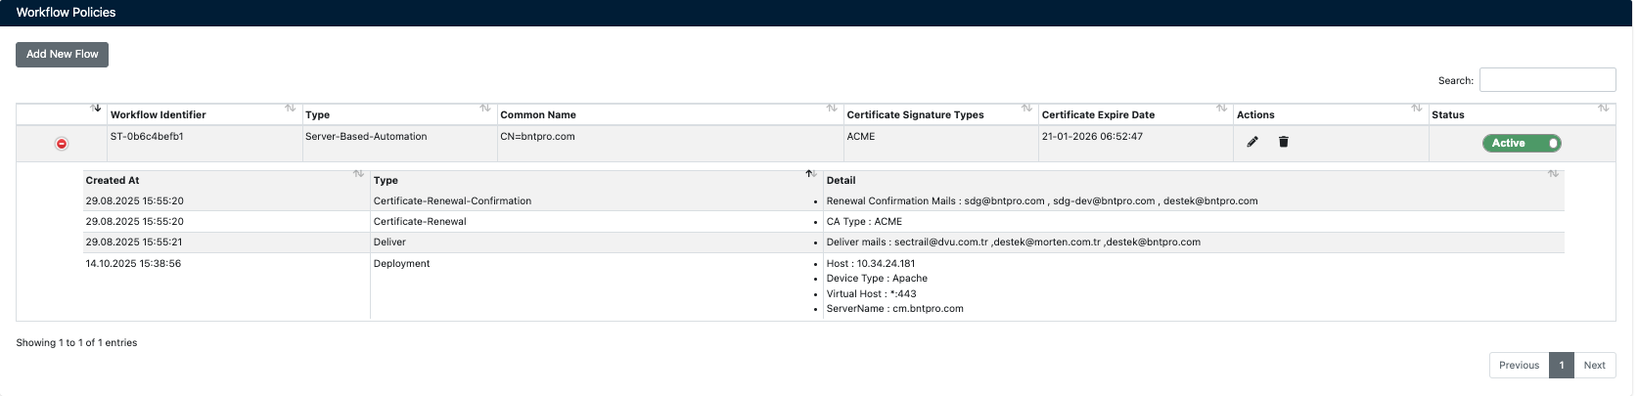Click Showing 1 to 1 of 1 entries text
This screenshot has height=396, width=1638.
coord(76,343)
